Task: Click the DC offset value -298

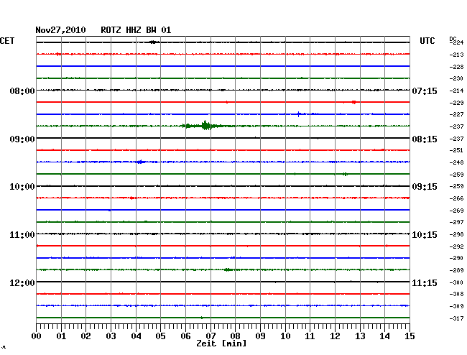Action: point(456,234)
